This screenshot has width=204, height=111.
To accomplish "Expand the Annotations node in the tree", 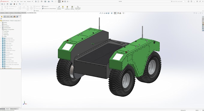I will click(x=1, y=26).
